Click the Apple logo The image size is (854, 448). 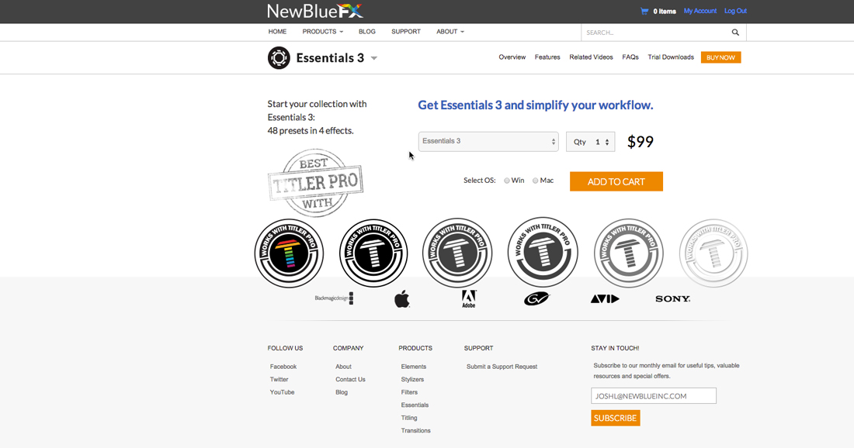tap(402, 299)
